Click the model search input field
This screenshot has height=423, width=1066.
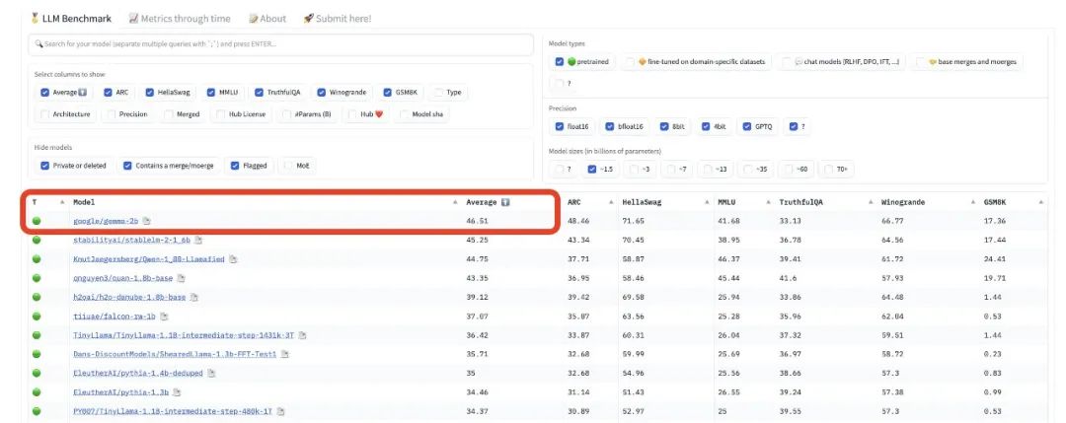(x=276, y=44)
